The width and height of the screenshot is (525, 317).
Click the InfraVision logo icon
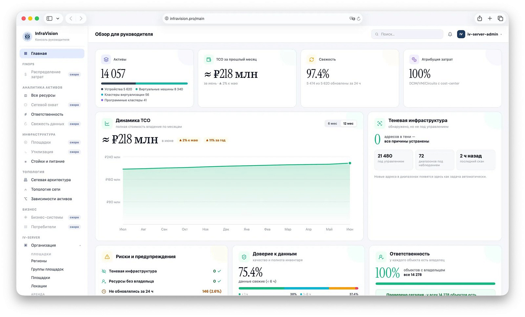pos(27,36)
